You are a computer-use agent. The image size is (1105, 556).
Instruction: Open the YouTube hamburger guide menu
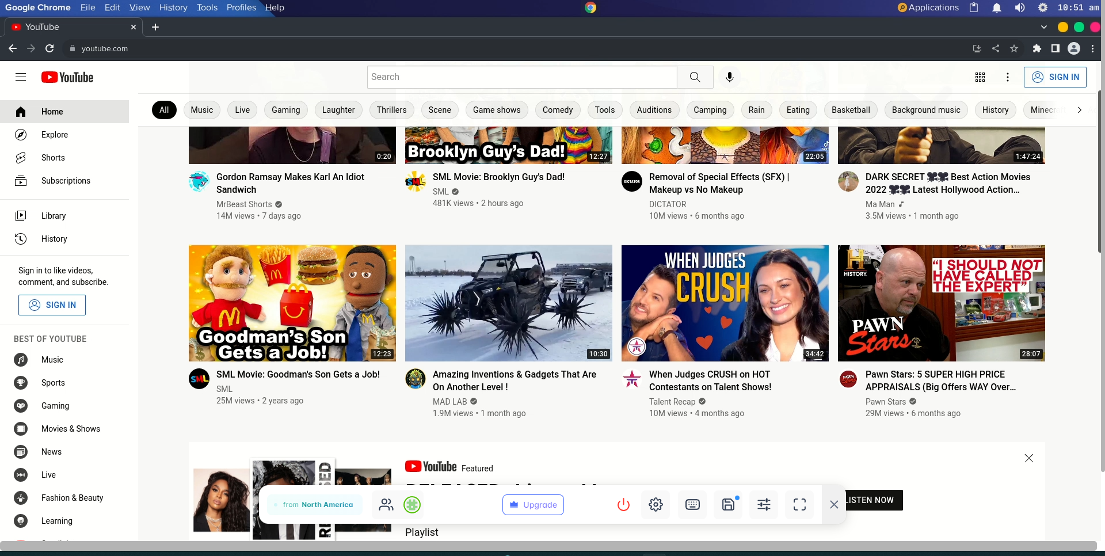pyautogui.click(x=21, y=77)
